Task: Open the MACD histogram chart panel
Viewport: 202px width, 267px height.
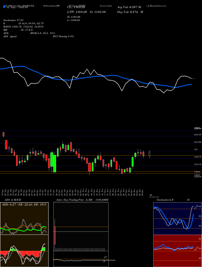Action: 24,251
